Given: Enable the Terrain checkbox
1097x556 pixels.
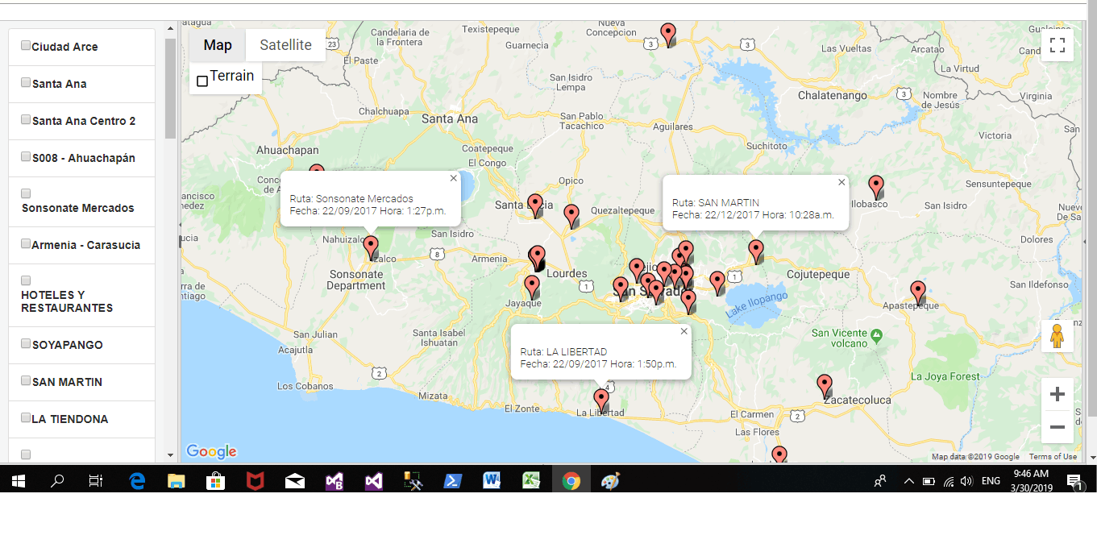Looking at the screenshot, I should pos(202,81).
